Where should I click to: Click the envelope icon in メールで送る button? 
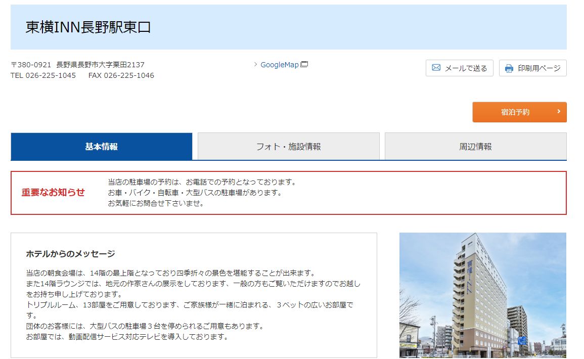pyautogui.click(x=436, y=68)
